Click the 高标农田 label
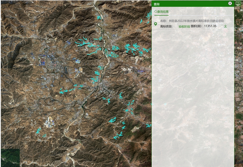This screenshot has height=167, width=243. pos(166,26)
